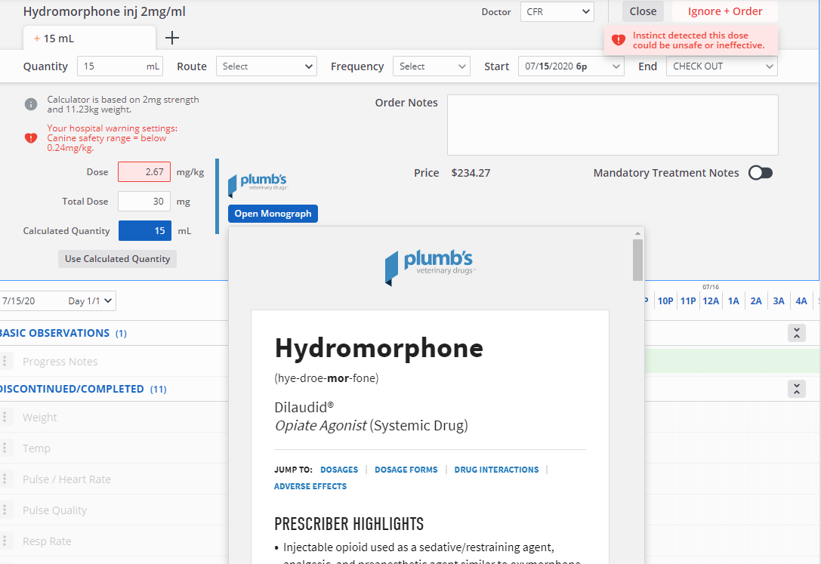Viewport: 821px width, 564px height.
Task: Open the Frequency selection dropdown
Action: click(431, 66)
